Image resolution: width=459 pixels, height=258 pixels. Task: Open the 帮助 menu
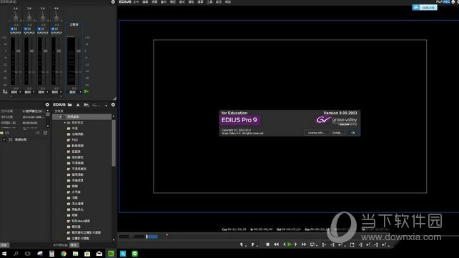point(228,2)
